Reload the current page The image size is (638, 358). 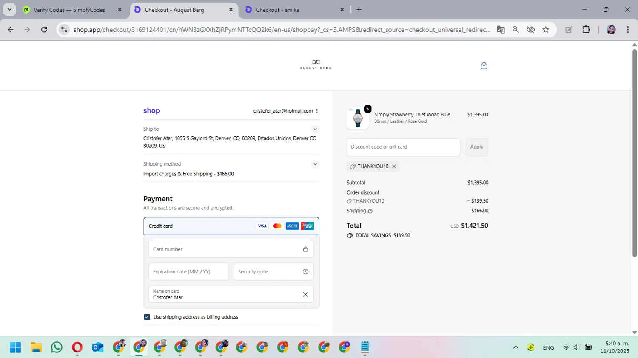(x=44, y=30)
